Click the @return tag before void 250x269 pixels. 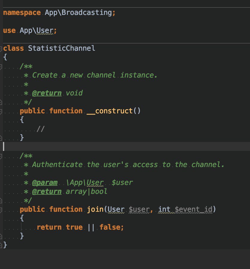point(47,93)
